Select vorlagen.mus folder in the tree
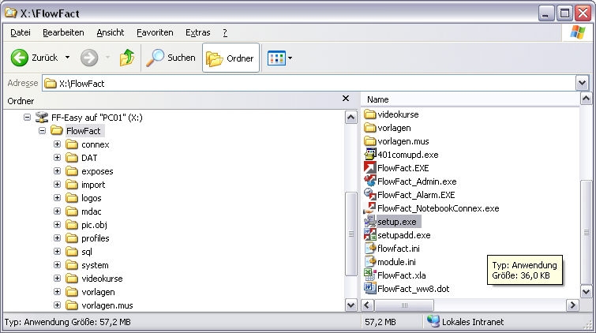This screenshot has width=596, height=333. click(107, 305)
